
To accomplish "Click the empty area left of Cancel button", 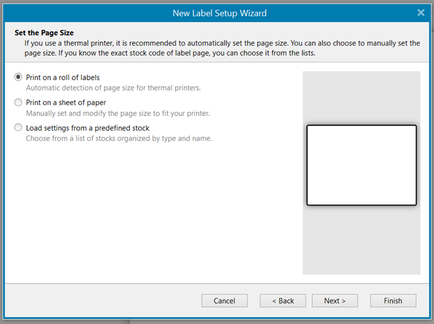I will point(104,301).
